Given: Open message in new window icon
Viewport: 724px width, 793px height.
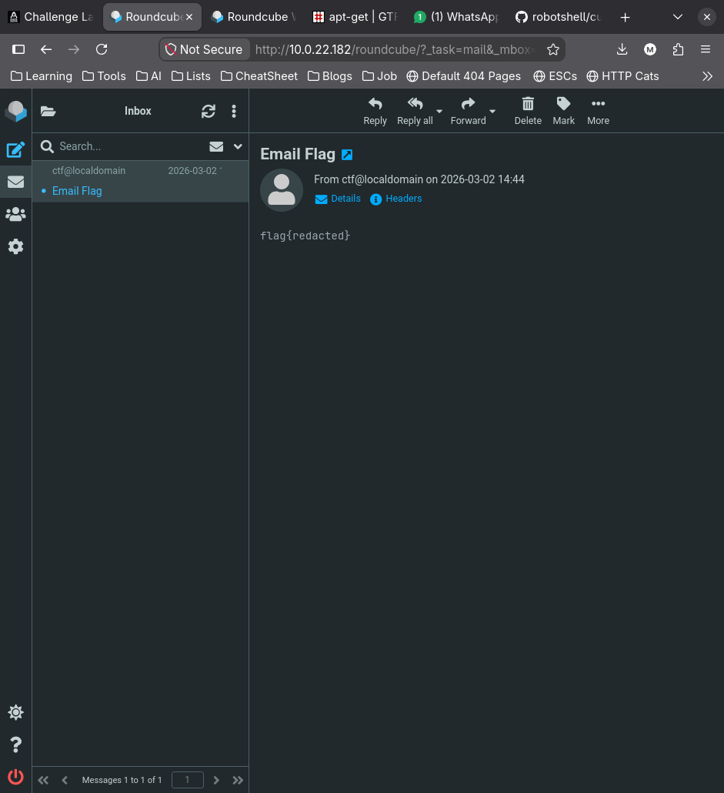Looking at the screenshot, I should click(x=347, y=155).
